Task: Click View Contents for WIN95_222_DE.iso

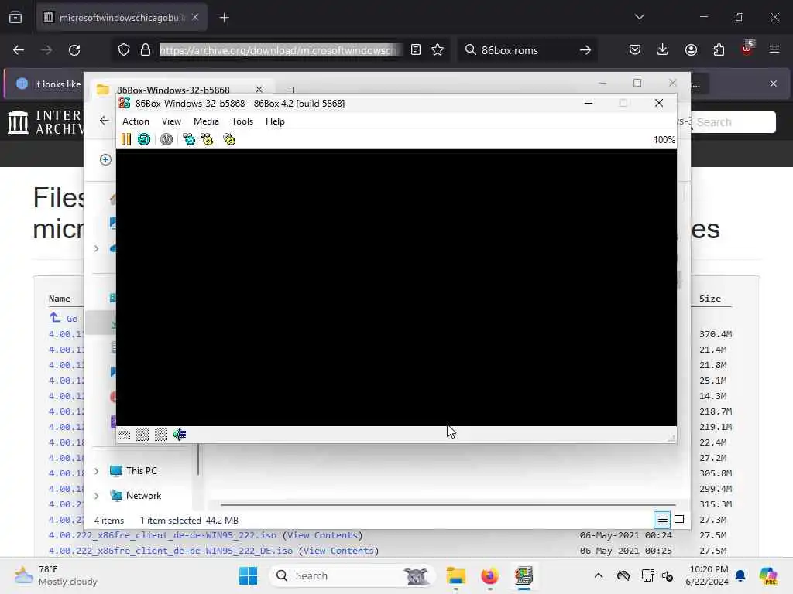Action: click(339, 551)
